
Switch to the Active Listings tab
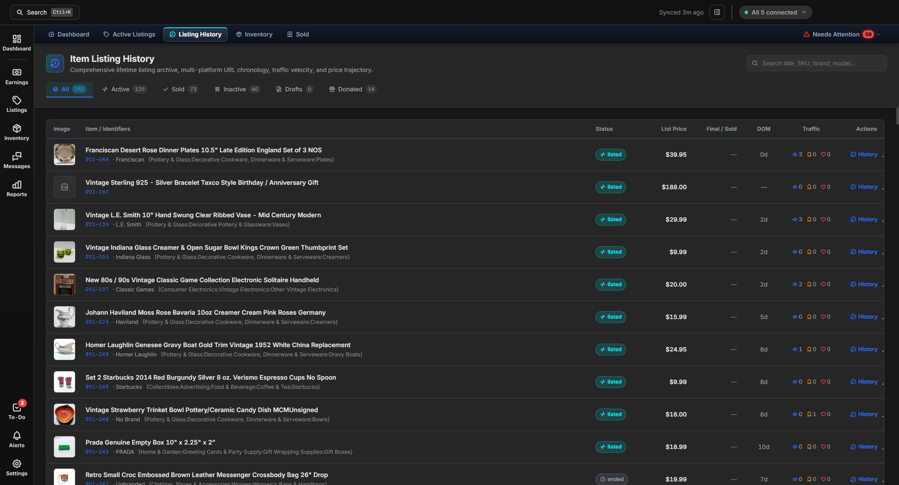coord(129,34)
